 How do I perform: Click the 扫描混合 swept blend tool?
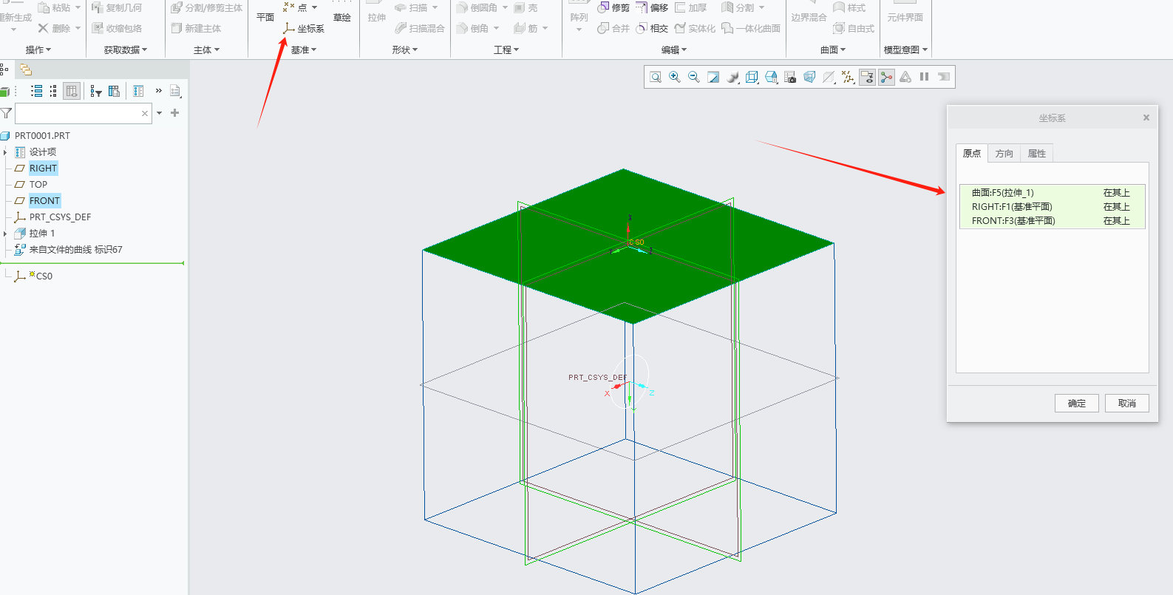tap(419, 28)
